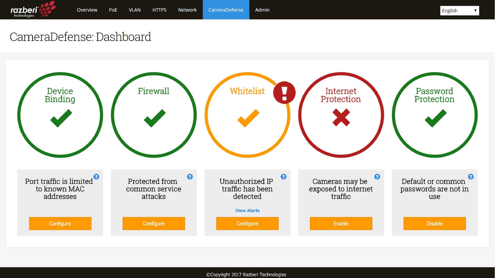Click the green checkmark in Firewall circle
495x278 pixels.
click(x=155, y=118)
